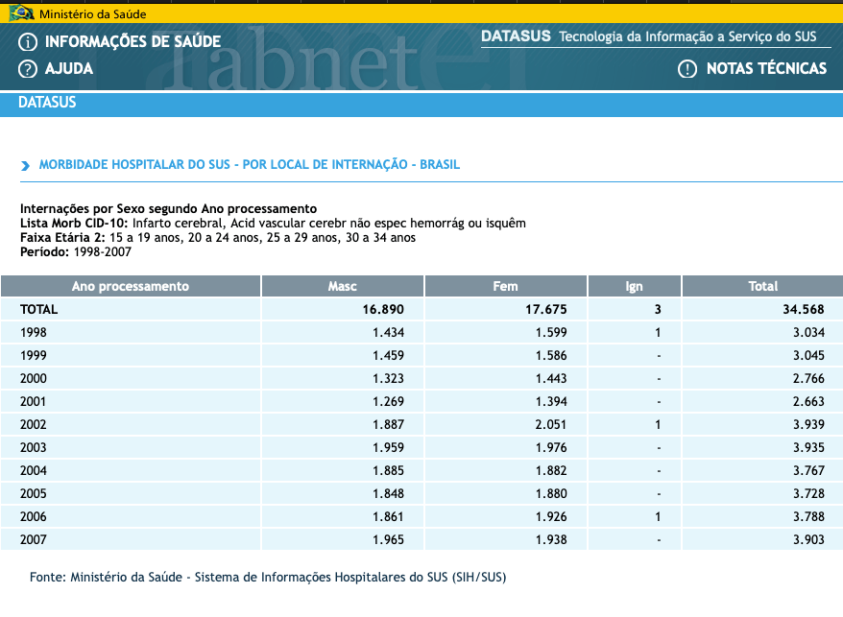
Task: Click Total value 3.939 for 2002
Action: 809,424
